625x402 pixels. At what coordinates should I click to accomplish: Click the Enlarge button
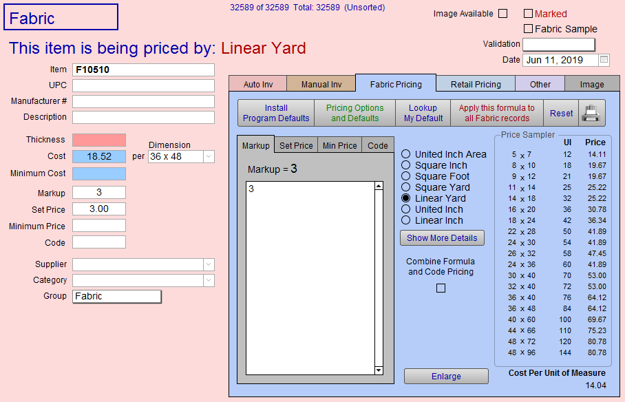[446, 377]
